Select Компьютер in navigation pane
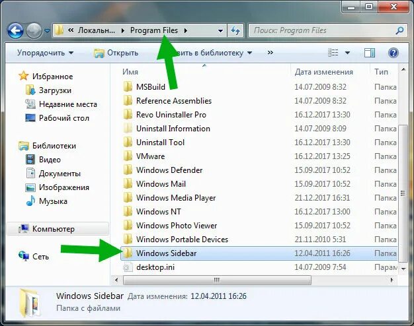This screenshot has height=326, width=414. tap(58, 229)
